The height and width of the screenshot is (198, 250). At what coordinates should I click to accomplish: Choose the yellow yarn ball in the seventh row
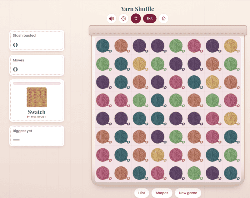158,155
